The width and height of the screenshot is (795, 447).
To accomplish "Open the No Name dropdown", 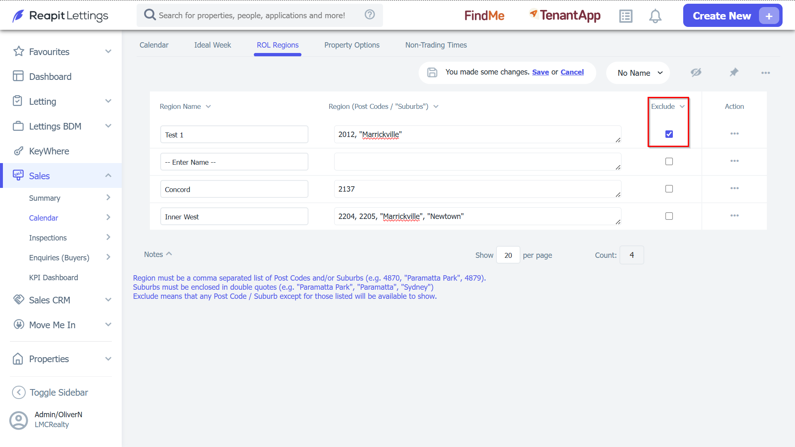I will point(638,73).
